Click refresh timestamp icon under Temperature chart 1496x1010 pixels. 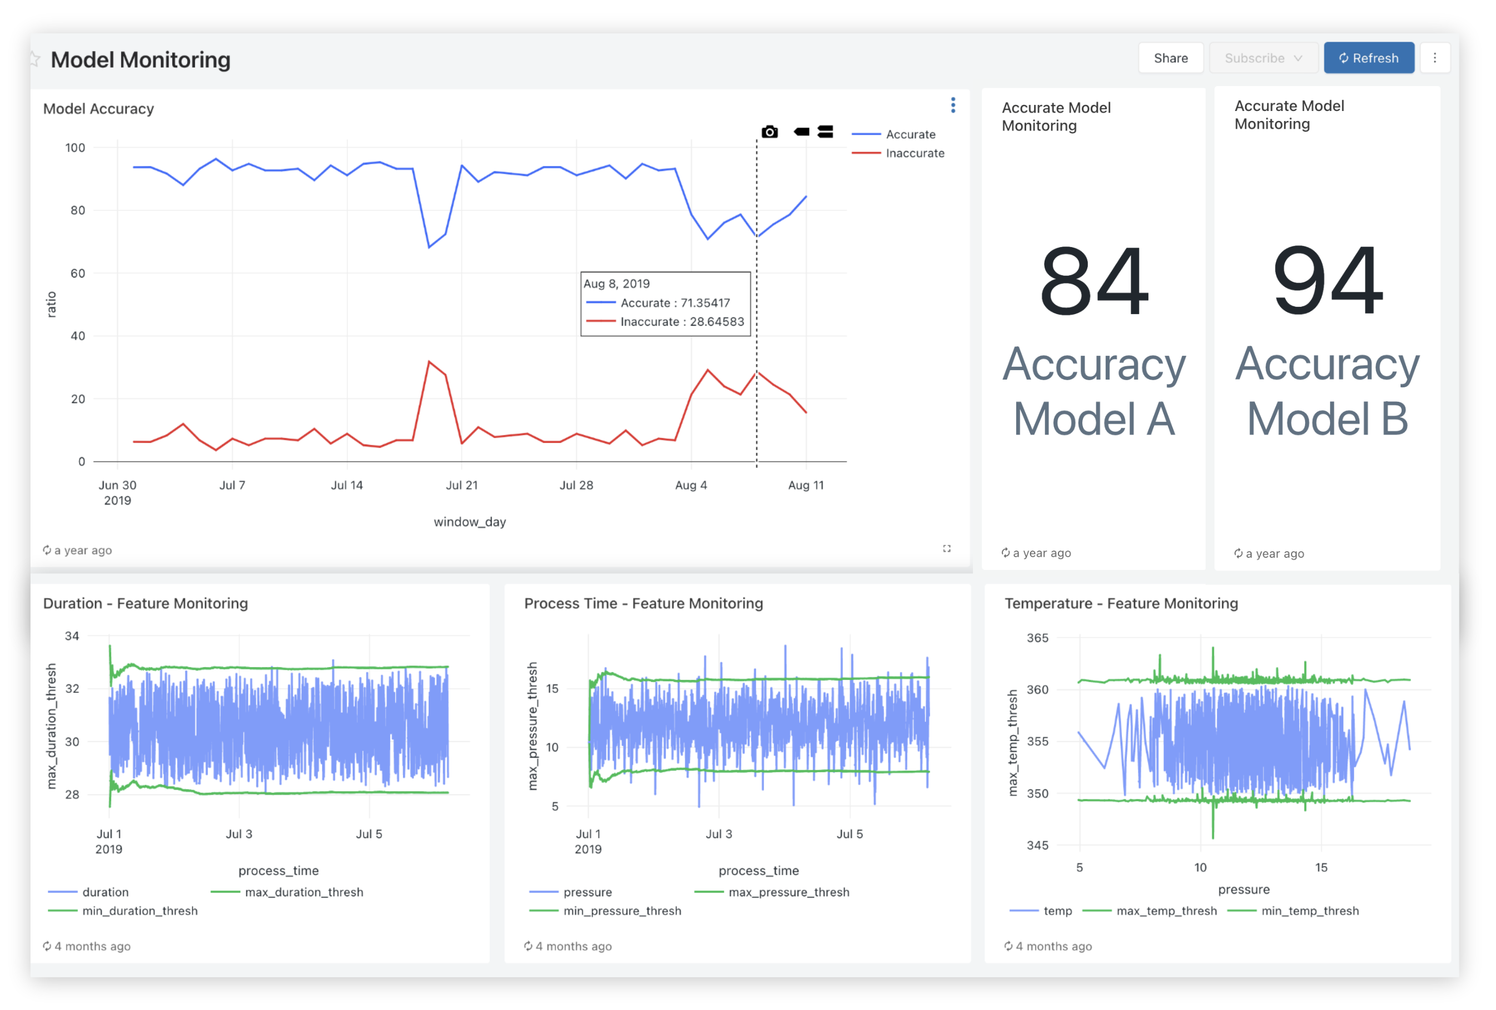1008,946
